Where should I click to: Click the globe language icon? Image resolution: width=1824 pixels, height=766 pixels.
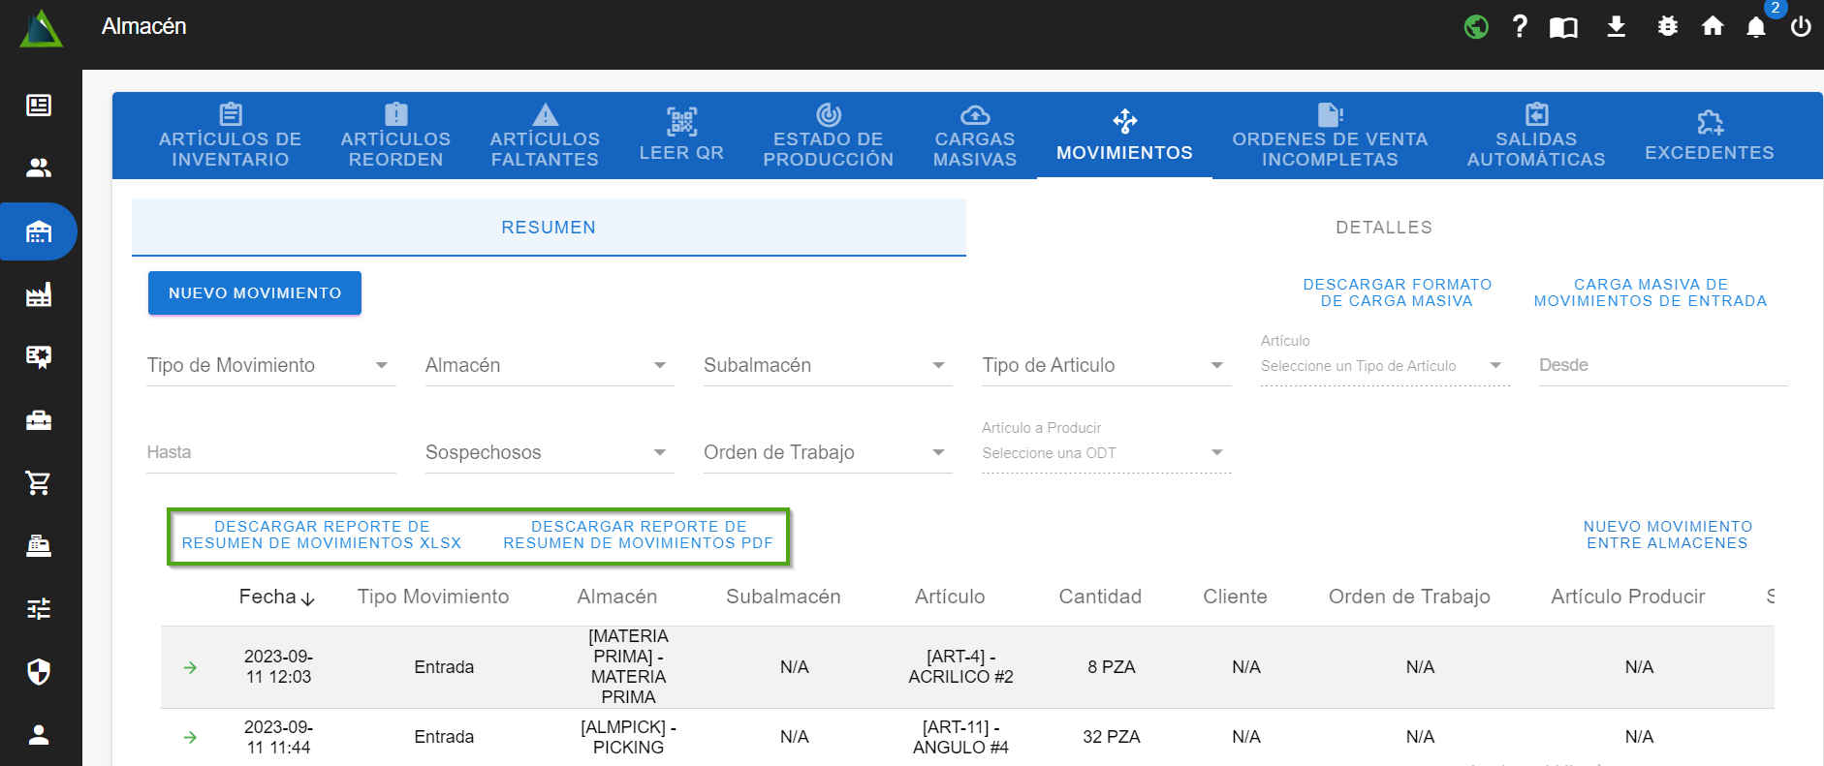pyautogui.click(x=1476, y=27)
